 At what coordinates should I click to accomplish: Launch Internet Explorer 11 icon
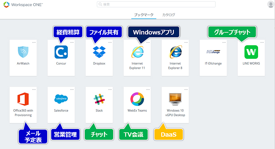click(137, 52)
